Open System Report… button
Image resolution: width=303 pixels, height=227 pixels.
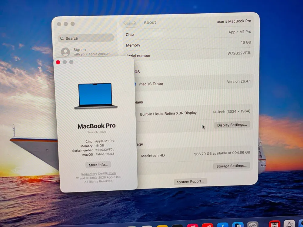click(x=190, y=181)
